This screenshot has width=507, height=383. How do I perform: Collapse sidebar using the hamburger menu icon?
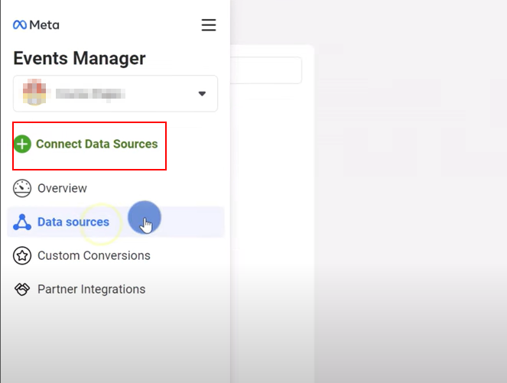click(x=208, y=25)
